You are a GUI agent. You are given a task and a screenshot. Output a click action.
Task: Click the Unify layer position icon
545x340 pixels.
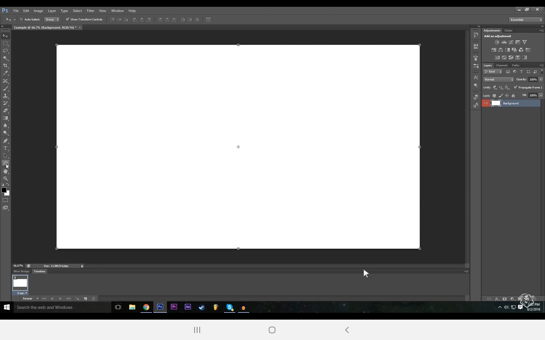pyautogui.click(x=495, y=88)
